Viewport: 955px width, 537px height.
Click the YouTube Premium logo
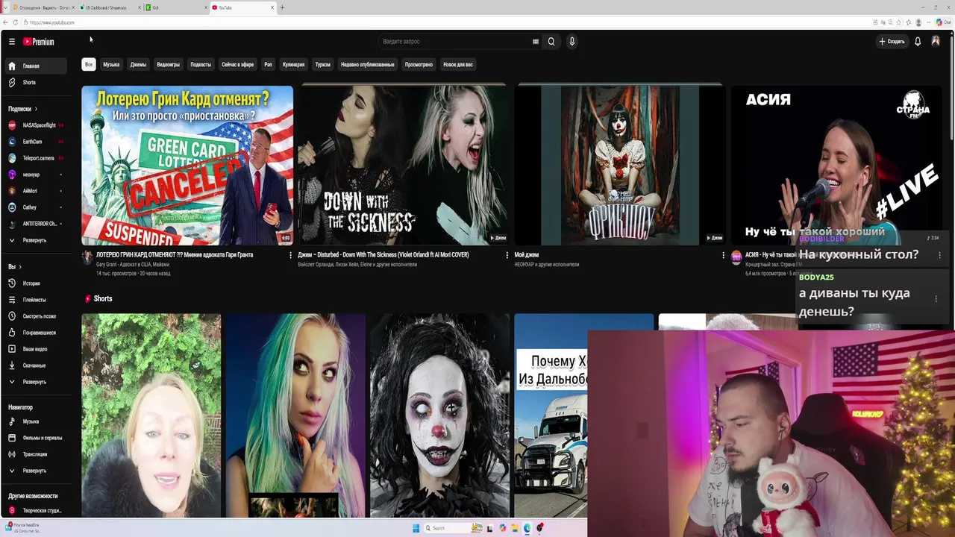pos(38,42)
